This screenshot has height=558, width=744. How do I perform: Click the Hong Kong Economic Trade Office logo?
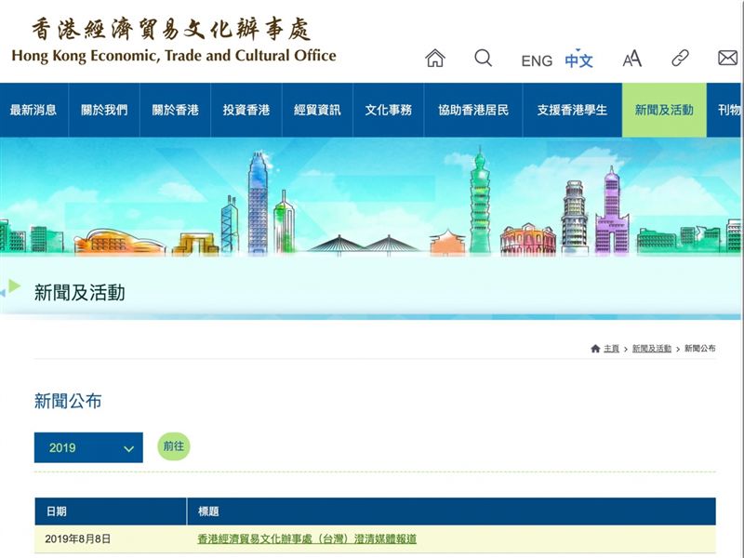174,41
